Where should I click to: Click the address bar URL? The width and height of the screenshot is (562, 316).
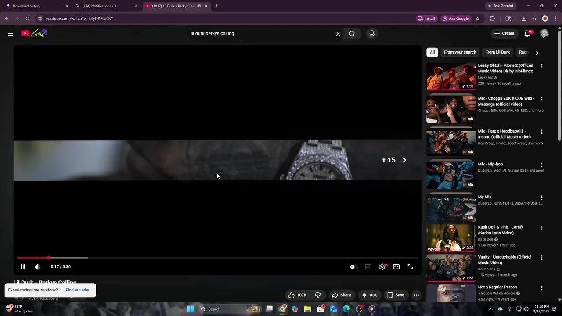point(79,18)
